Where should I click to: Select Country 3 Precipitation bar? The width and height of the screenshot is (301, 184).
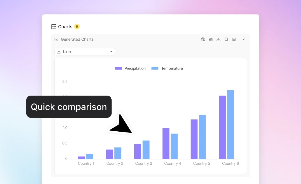138,152
